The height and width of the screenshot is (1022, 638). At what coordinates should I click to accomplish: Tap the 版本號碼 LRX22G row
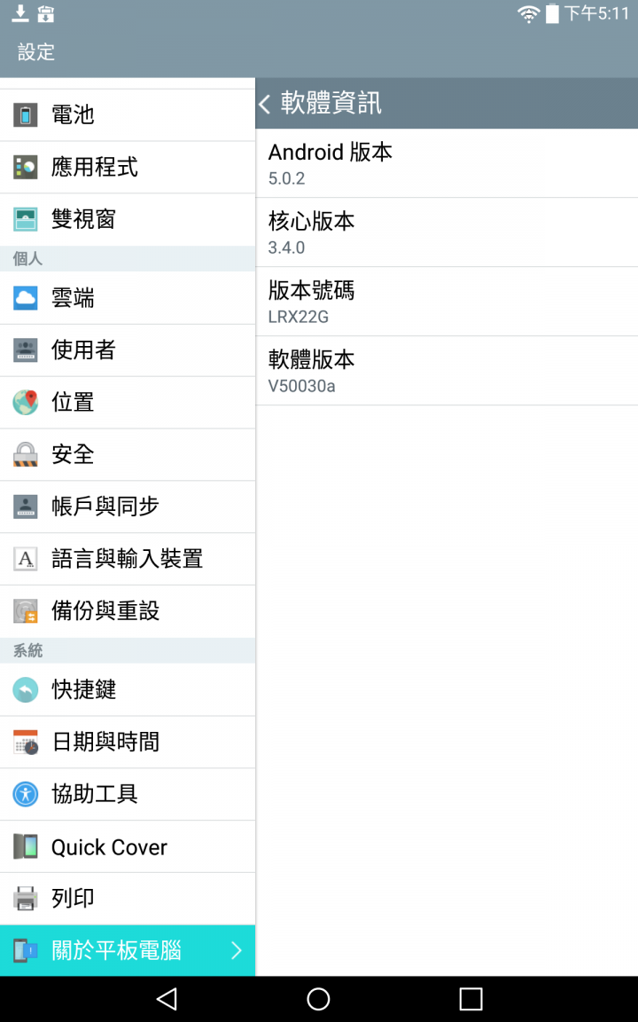coord(447,302)
